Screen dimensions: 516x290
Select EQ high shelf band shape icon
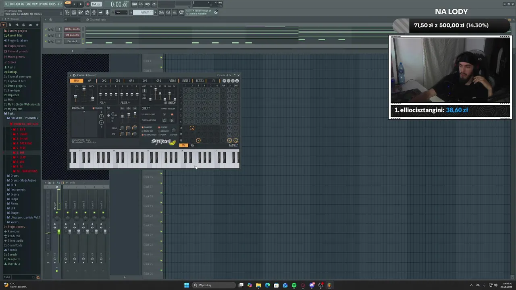tap(134, 108)
